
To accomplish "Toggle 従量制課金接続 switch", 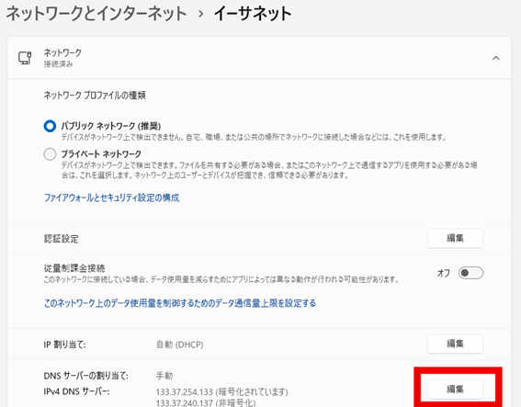I will (470, 273).
